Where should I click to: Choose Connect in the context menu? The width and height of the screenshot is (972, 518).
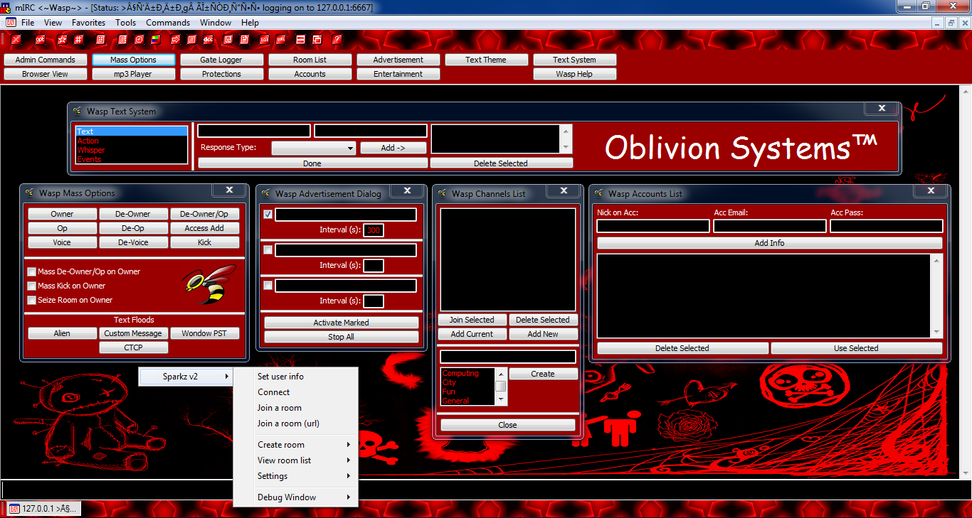point(296,392)
